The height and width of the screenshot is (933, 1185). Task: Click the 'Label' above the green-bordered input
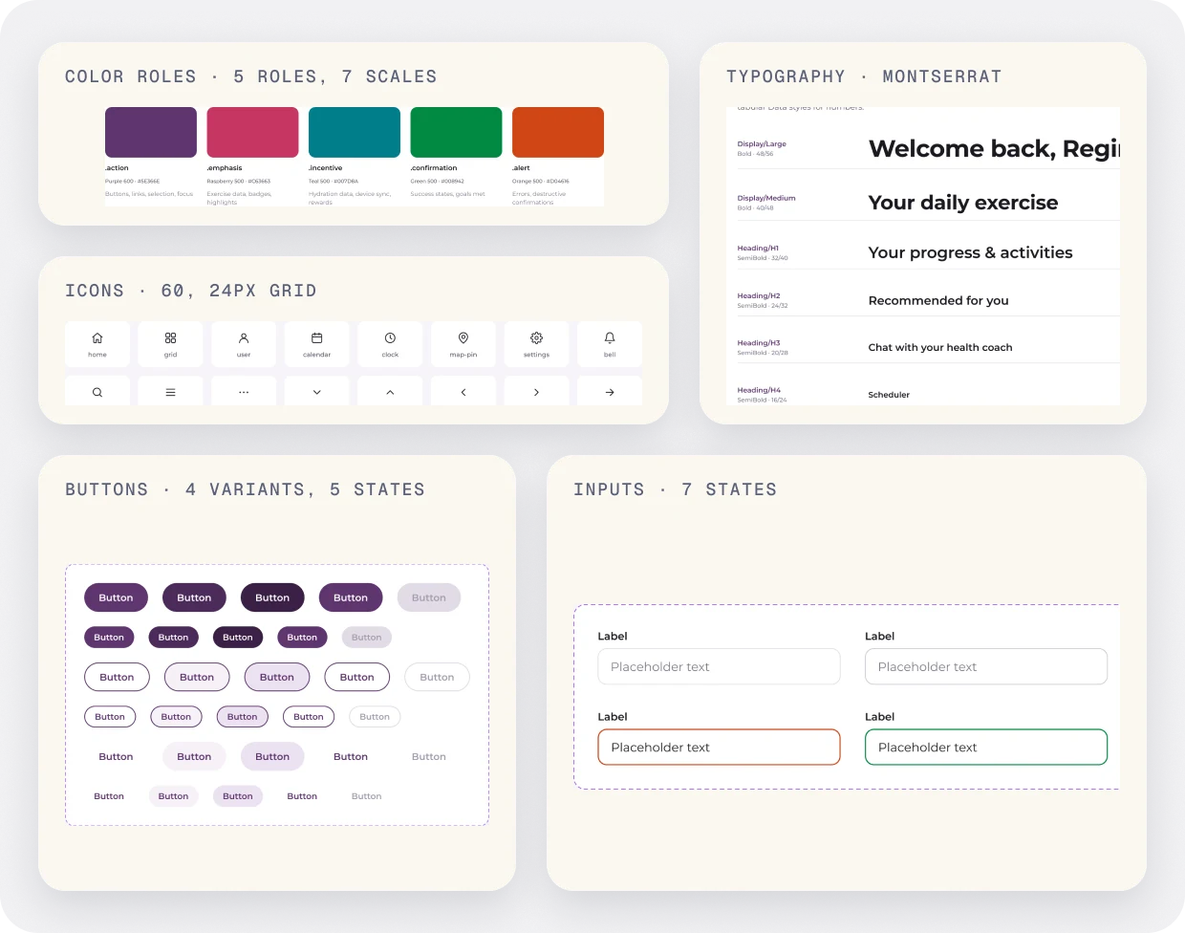(x=880, y=717)
